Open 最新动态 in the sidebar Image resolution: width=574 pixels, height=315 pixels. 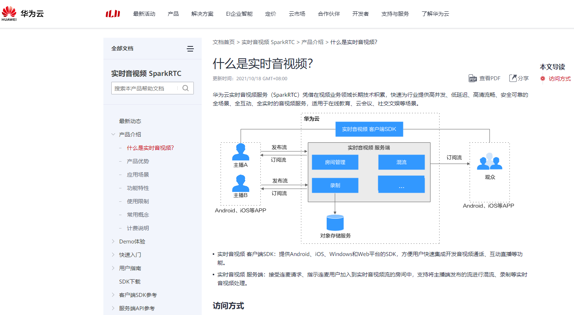[130, 121]
